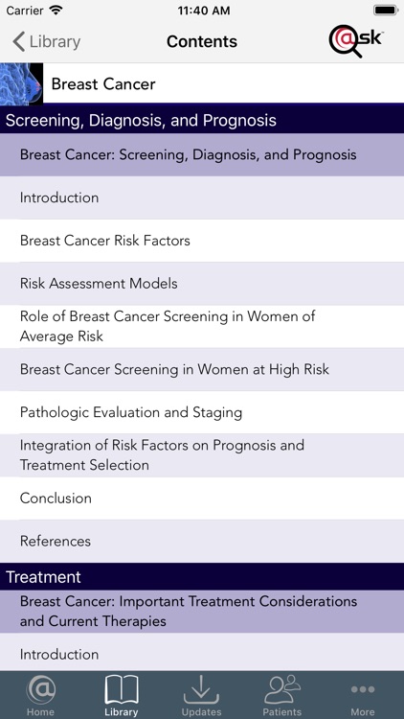Open Role of Breast Cancer Screening item
404x719 pixels.
pos(202,327)
